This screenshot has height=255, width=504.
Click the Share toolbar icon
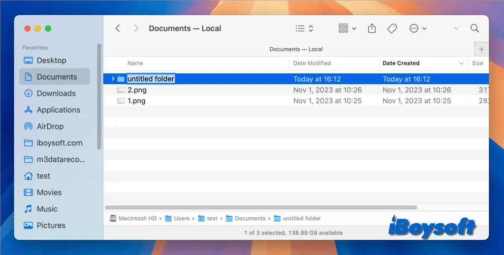(372, 28)
